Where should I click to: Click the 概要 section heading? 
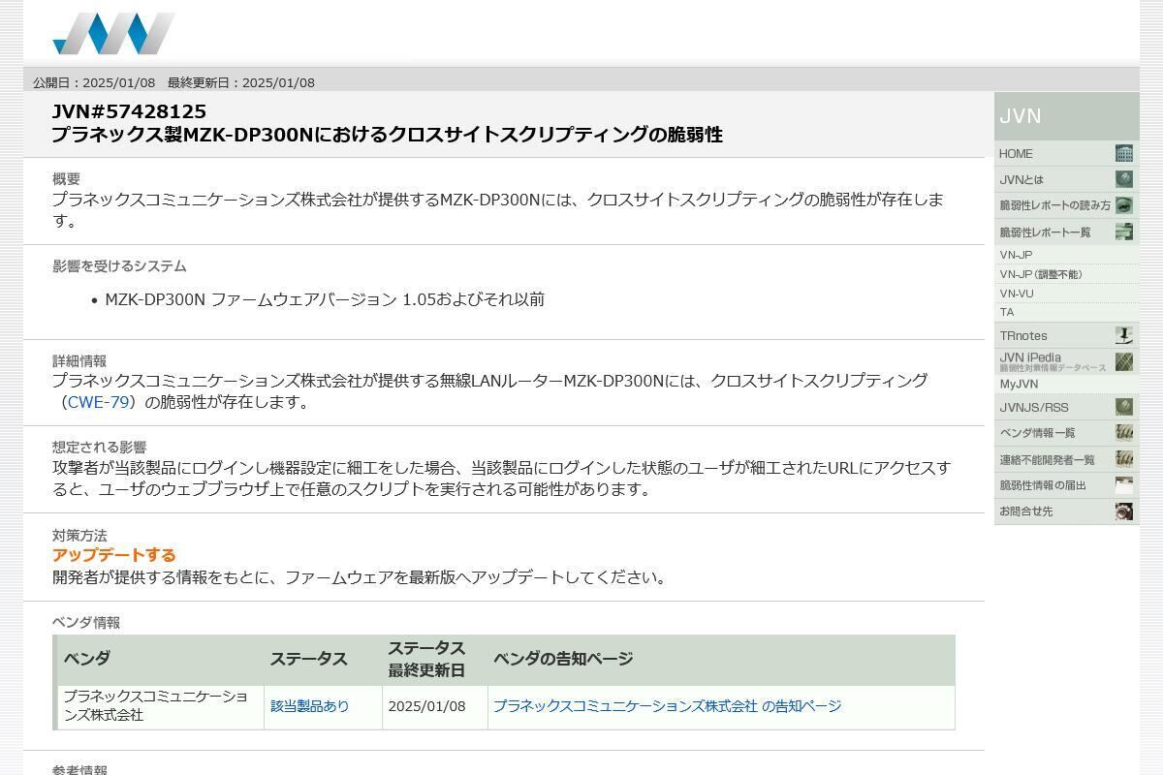pyautogui.click(x=66, y=178)
